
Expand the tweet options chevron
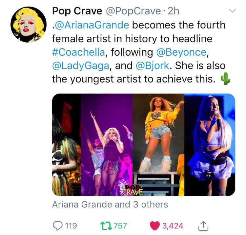pyautogui.click(x=232, y=11)
